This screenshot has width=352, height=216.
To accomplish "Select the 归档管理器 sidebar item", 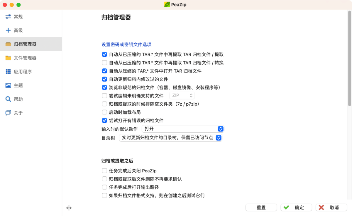I will (x=31, y=44).
